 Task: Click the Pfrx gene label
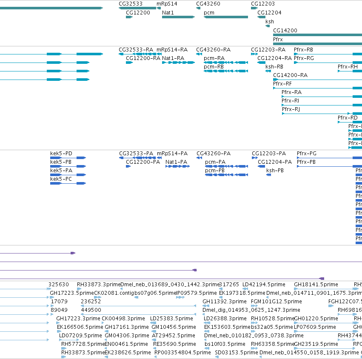click(278, 40)
